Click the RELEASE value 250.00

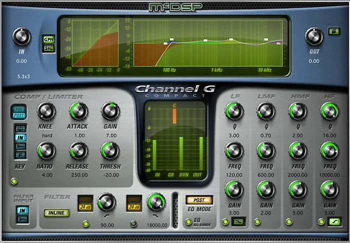pos(79,175)
